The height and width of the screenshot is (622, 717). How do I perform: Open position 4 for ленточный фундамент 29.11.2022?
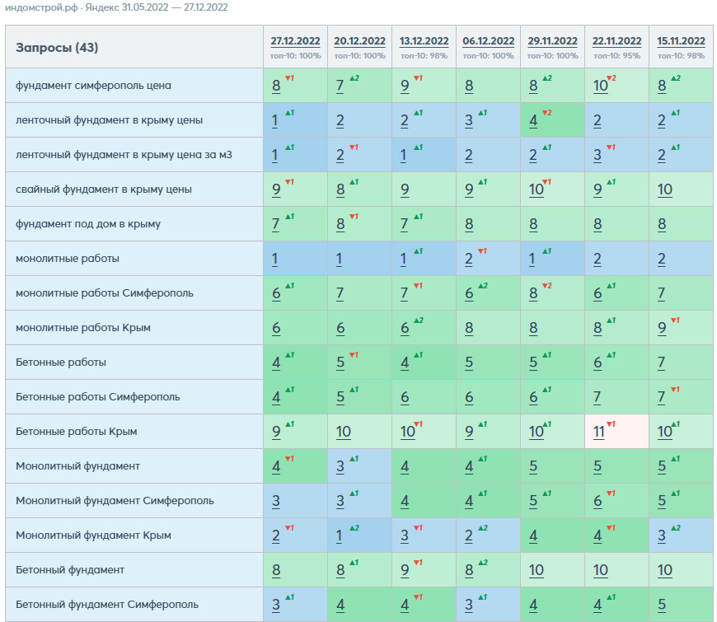[533, 120]
